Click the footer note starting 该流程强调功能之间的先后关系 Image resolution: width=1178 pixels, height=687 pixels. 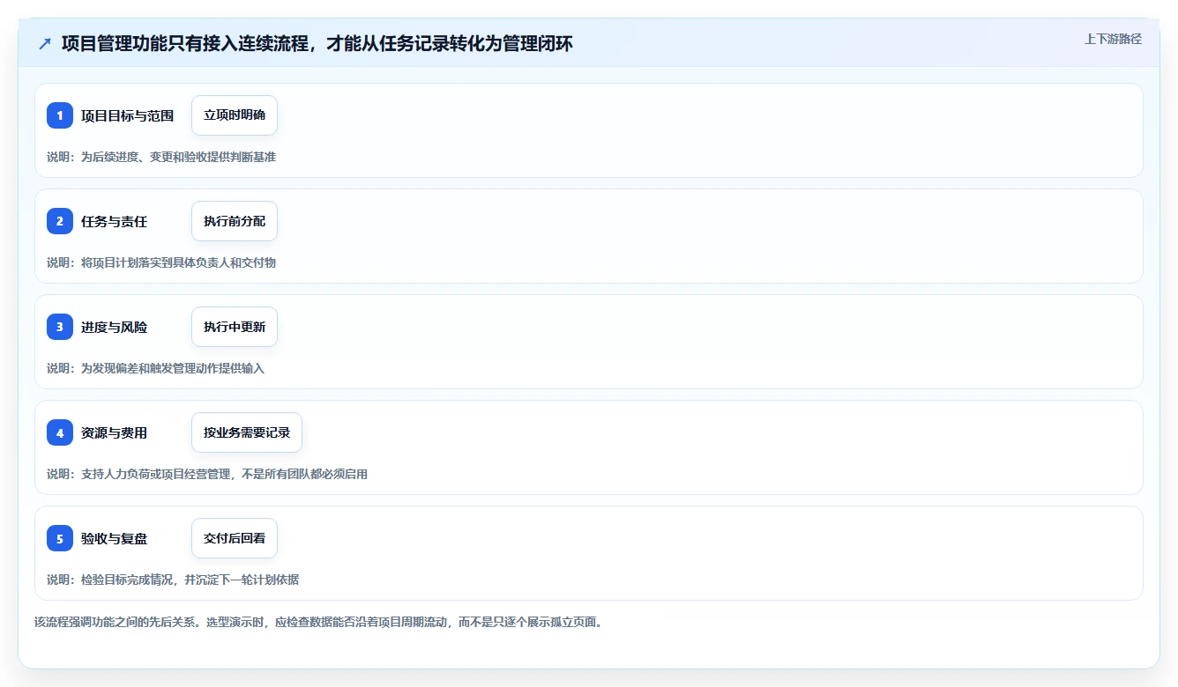coord(318,622)
